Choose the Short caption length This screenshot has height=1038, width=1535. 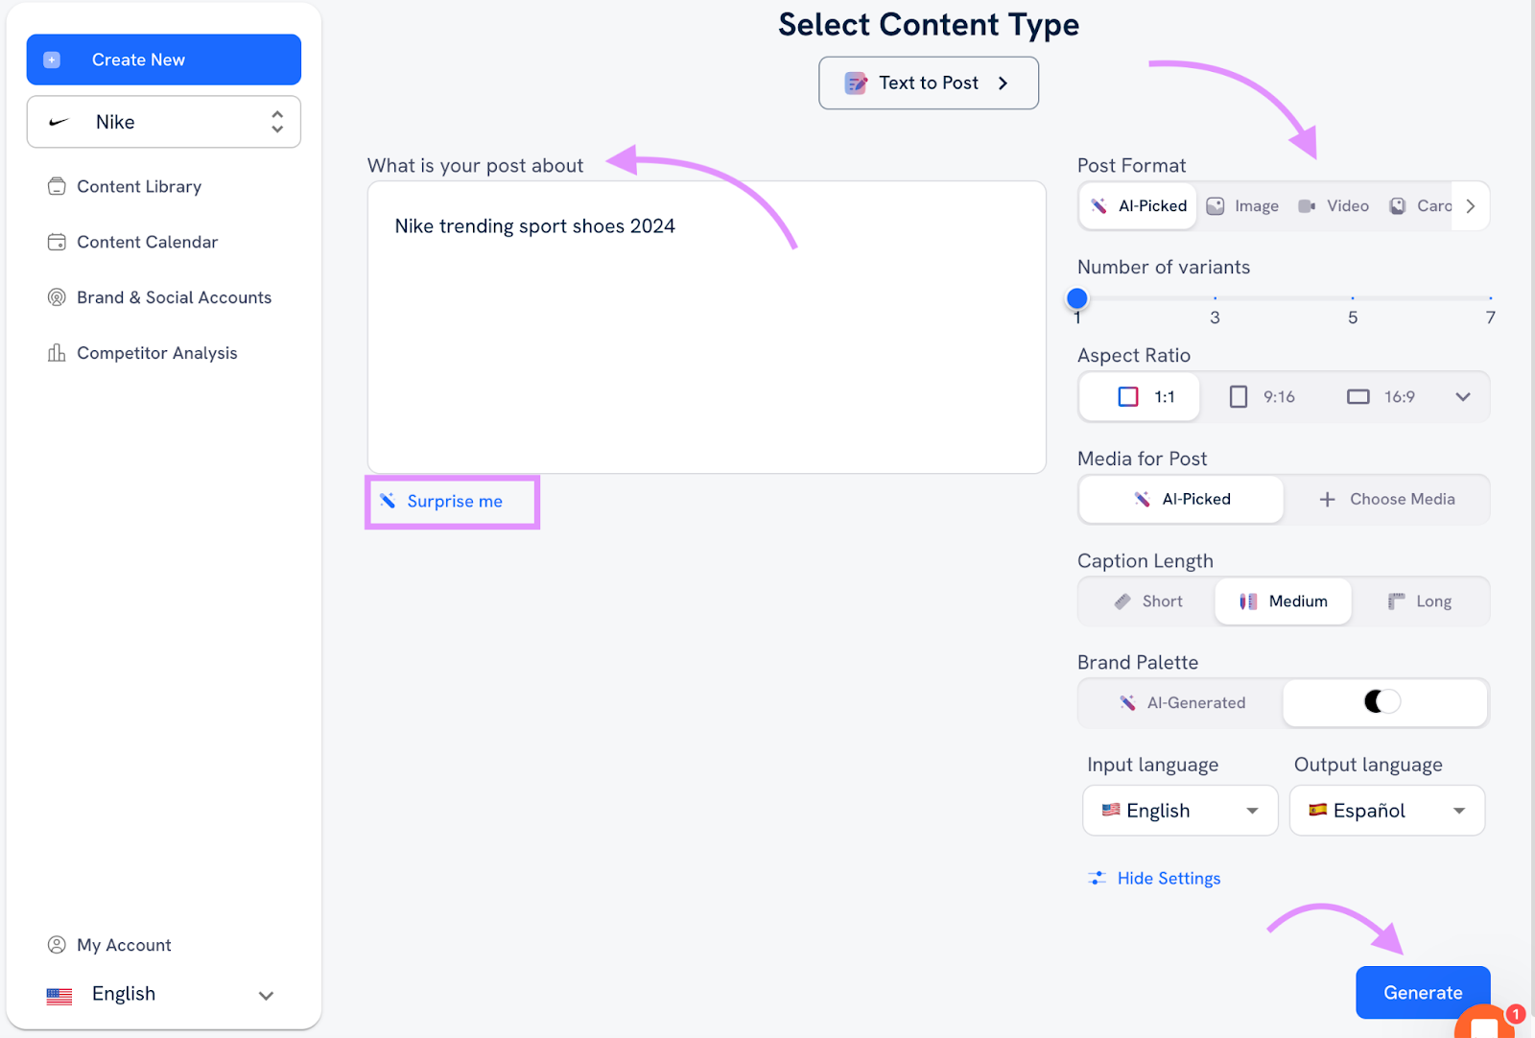click(x=1148, y=602)
